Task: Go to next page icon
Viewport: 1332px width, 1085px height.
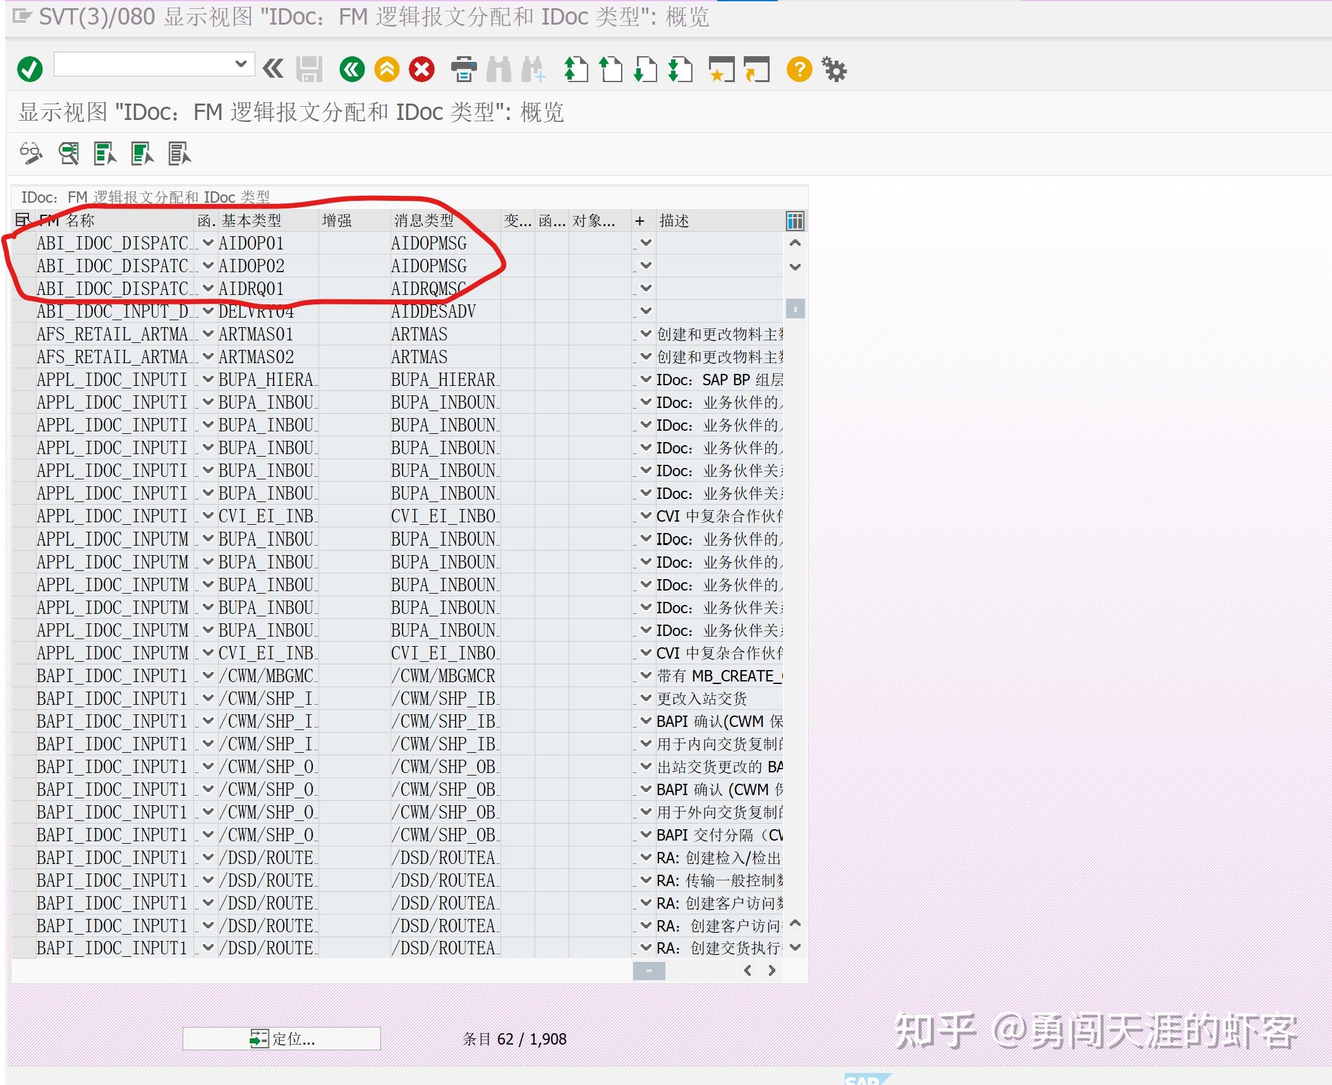Action: 645,69
